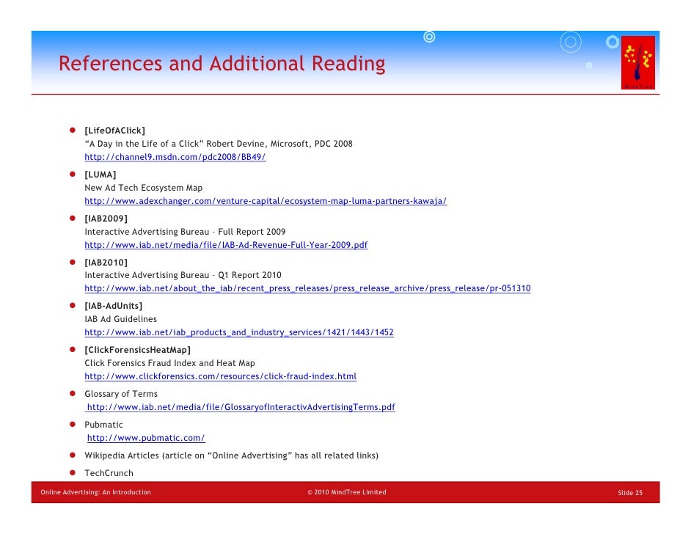The height and width of the screenshot is (534, 691).
Task: Open the IAB press release pr-051310 link
Action: pos(307,288)
